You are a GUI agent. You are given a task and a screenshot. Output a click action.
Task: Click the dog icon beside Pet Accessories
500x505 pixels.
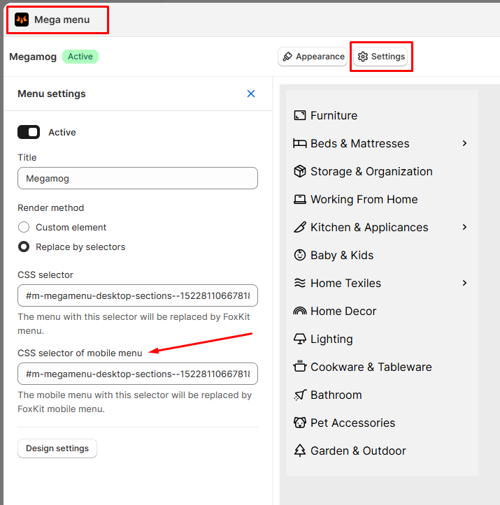[299, 423]
